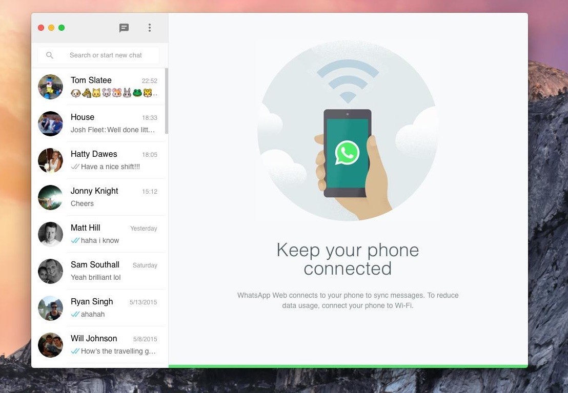Click the 'Have a nice shift!!!' message preview
568x393 pixels.
pyautogui.click(x=111, y=167)
